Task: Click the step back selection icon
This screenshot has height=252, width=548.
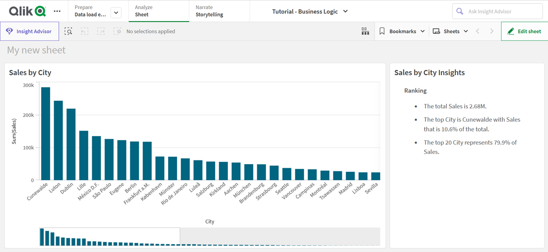Action: pos(85,31)
